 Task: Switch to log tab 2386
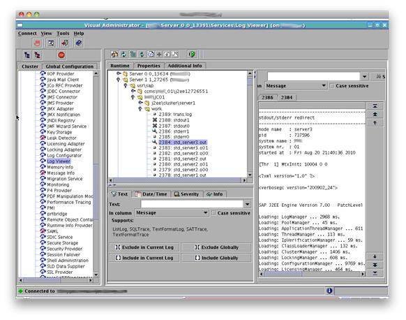coord(267,98)
